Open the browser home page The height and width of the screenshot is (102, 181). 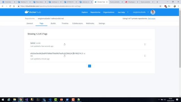[x=14, y=6]
